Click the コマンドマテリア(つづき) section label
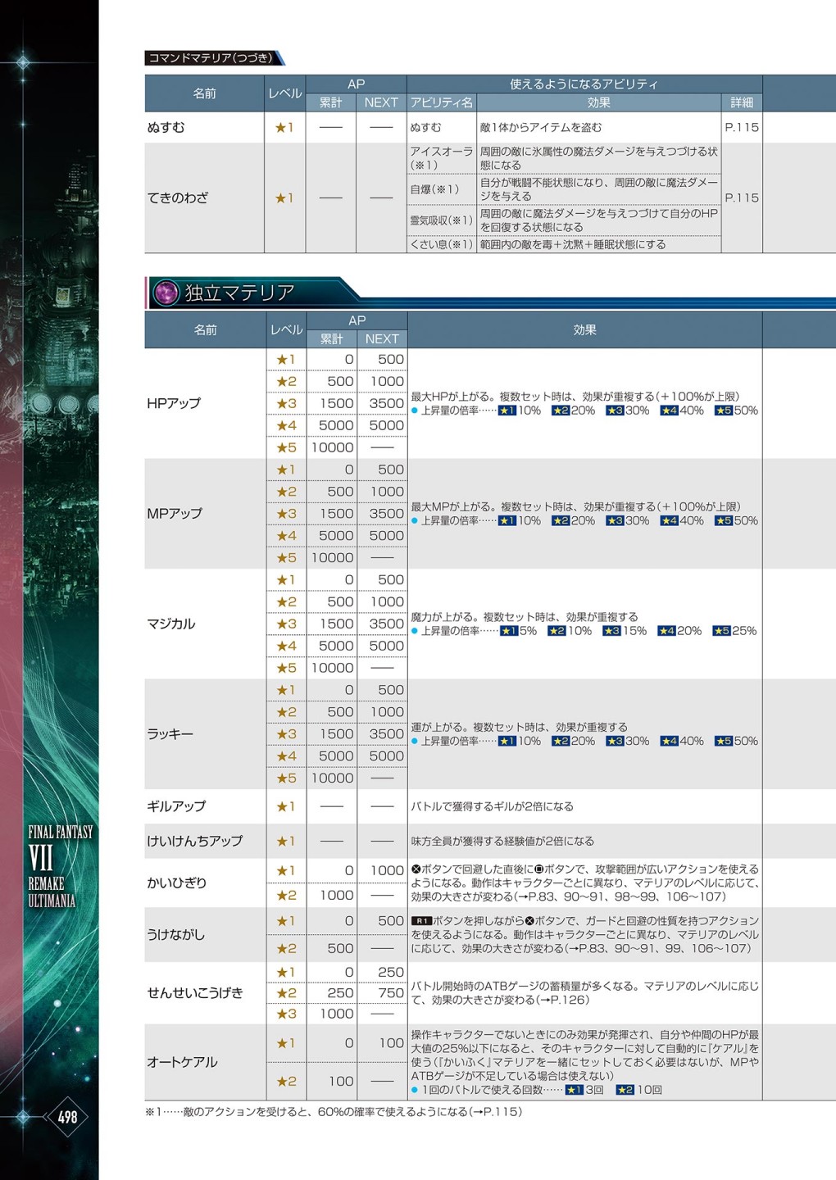The height and width of the screenshot is (1180, 836). point(211,58)
